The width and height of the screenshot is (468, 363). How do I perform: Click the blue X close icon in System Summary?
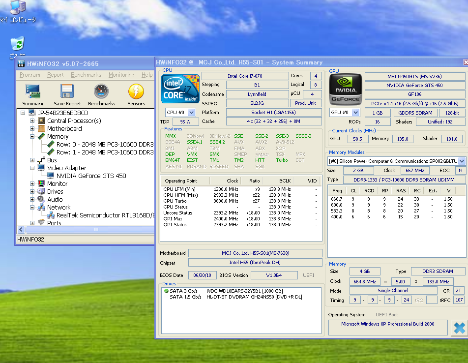(459, 328)
